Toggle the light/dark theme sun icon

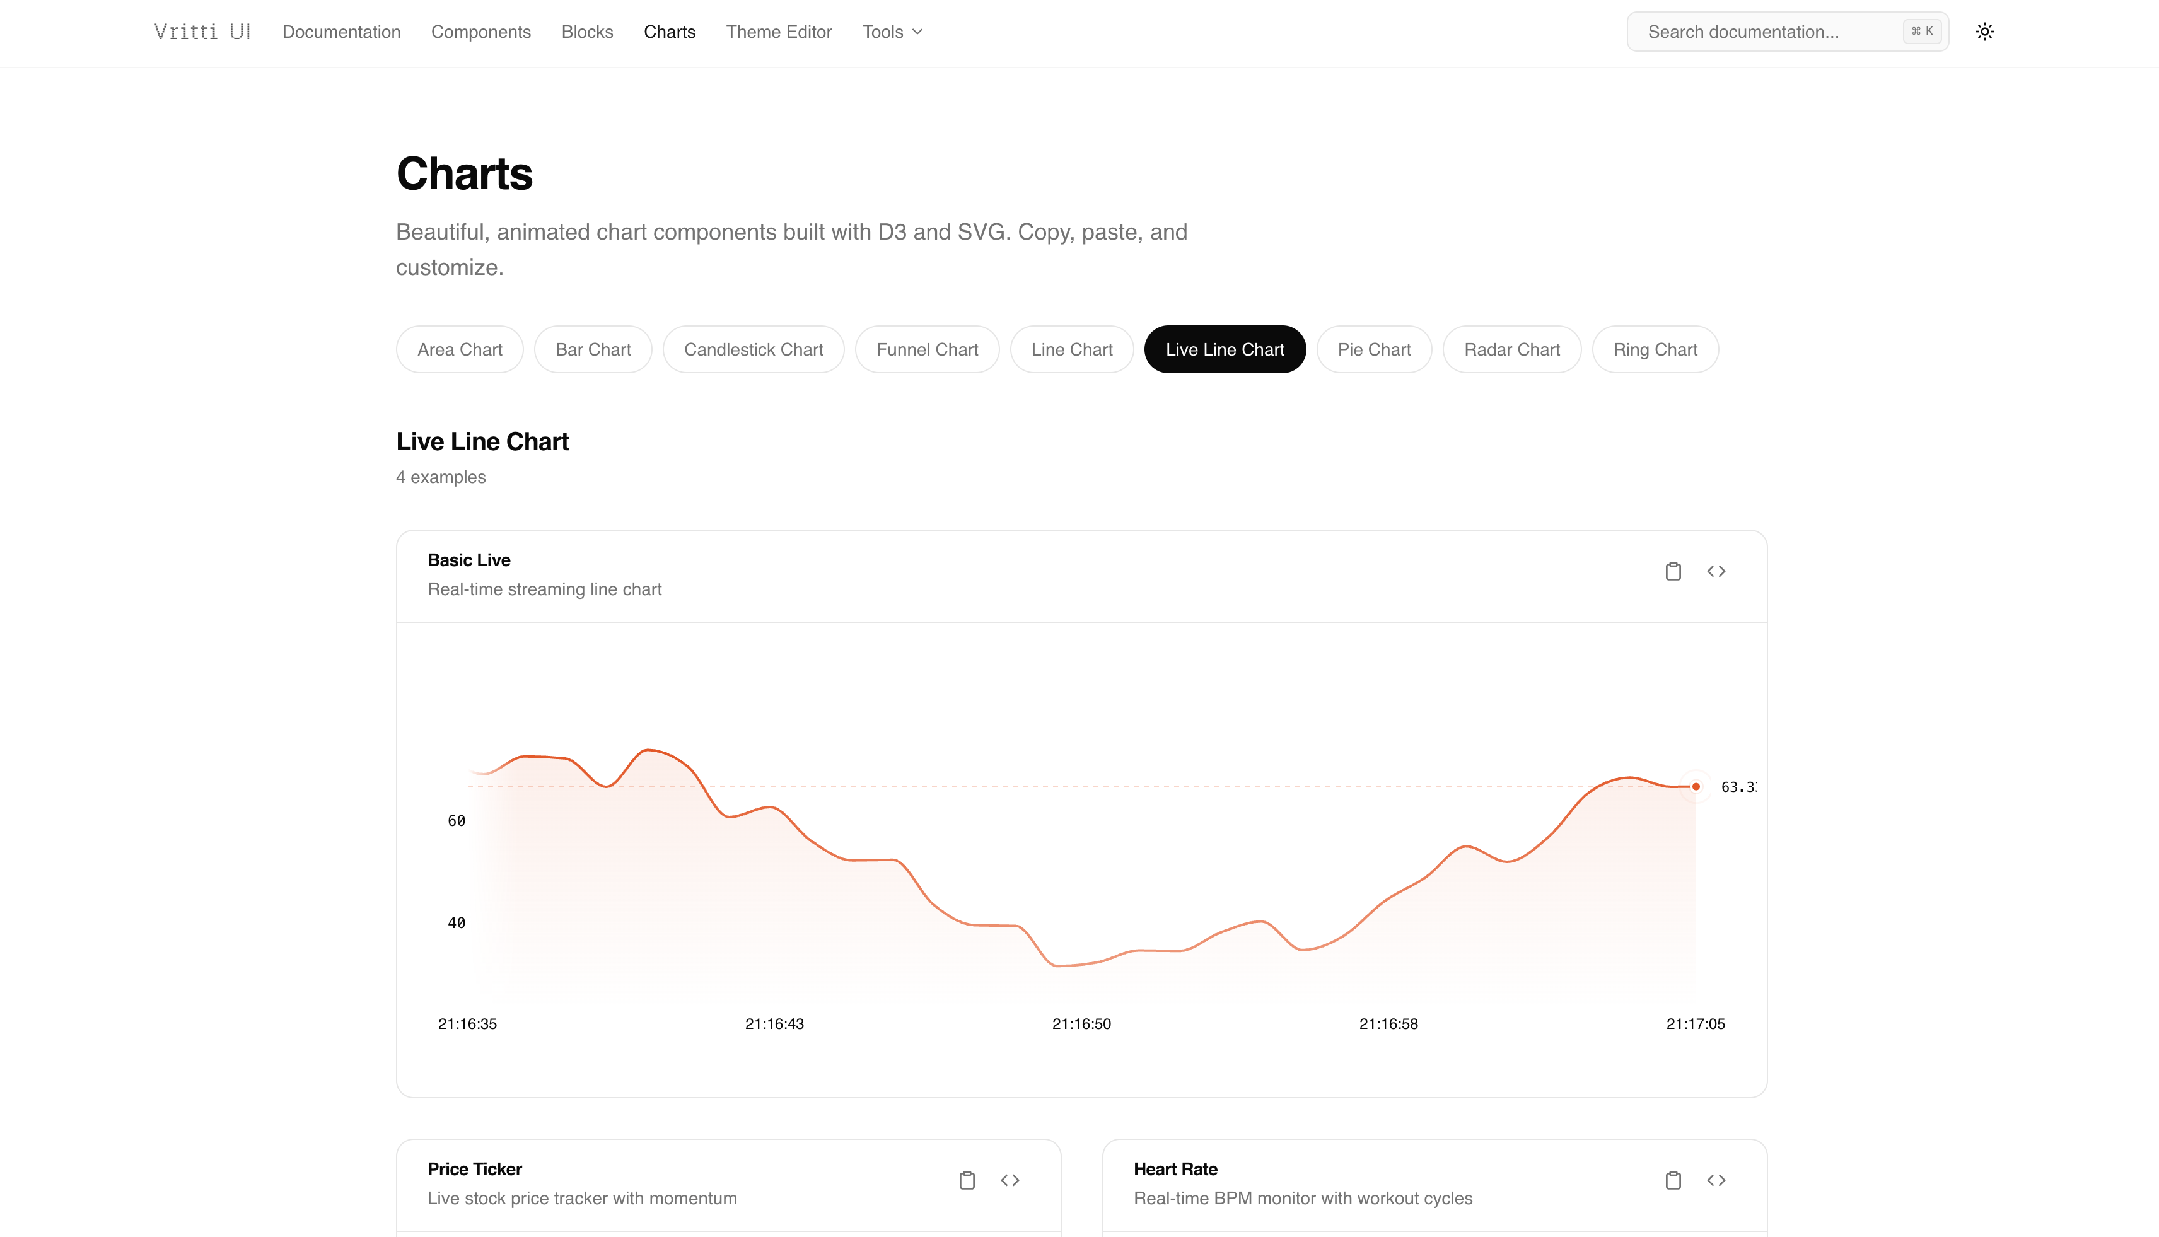1984,32
